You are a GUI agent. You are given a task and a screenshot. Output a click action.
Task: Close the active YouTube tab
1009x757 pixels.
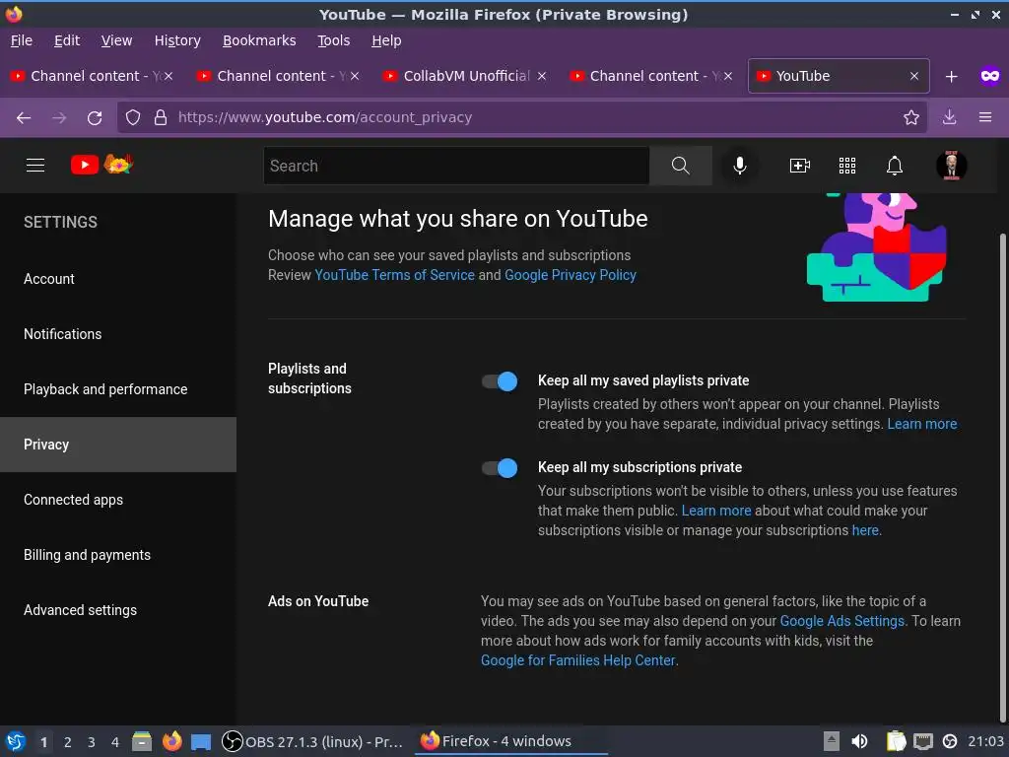913,76
